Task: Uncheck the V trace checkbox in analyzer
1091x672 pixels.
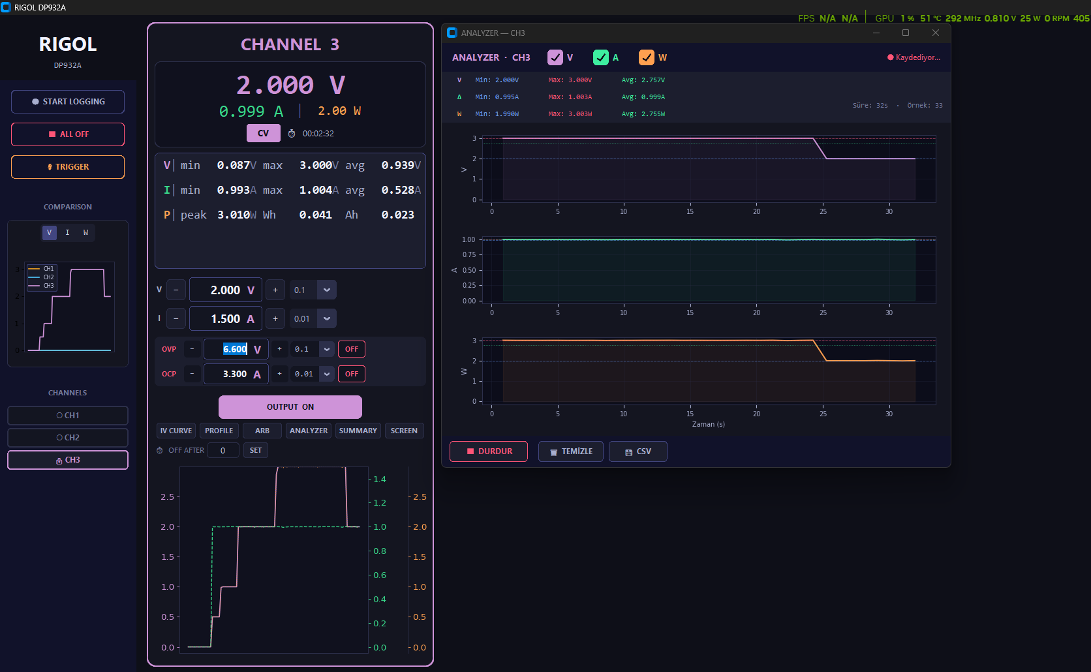Action: click(555, 57)
